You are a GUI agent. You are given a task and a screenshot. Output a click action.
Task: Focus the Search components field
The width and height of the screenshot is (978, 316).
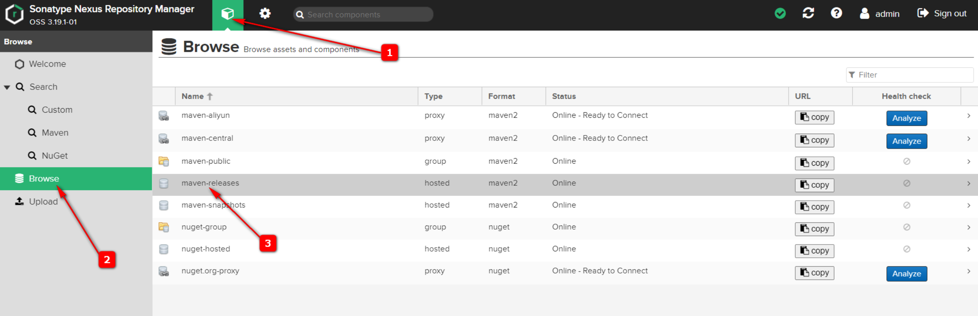(363, 14)
